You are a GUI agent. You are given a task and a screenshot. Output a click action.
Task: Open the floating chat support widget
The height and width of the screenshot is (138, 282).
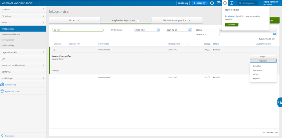coord(280,102)
